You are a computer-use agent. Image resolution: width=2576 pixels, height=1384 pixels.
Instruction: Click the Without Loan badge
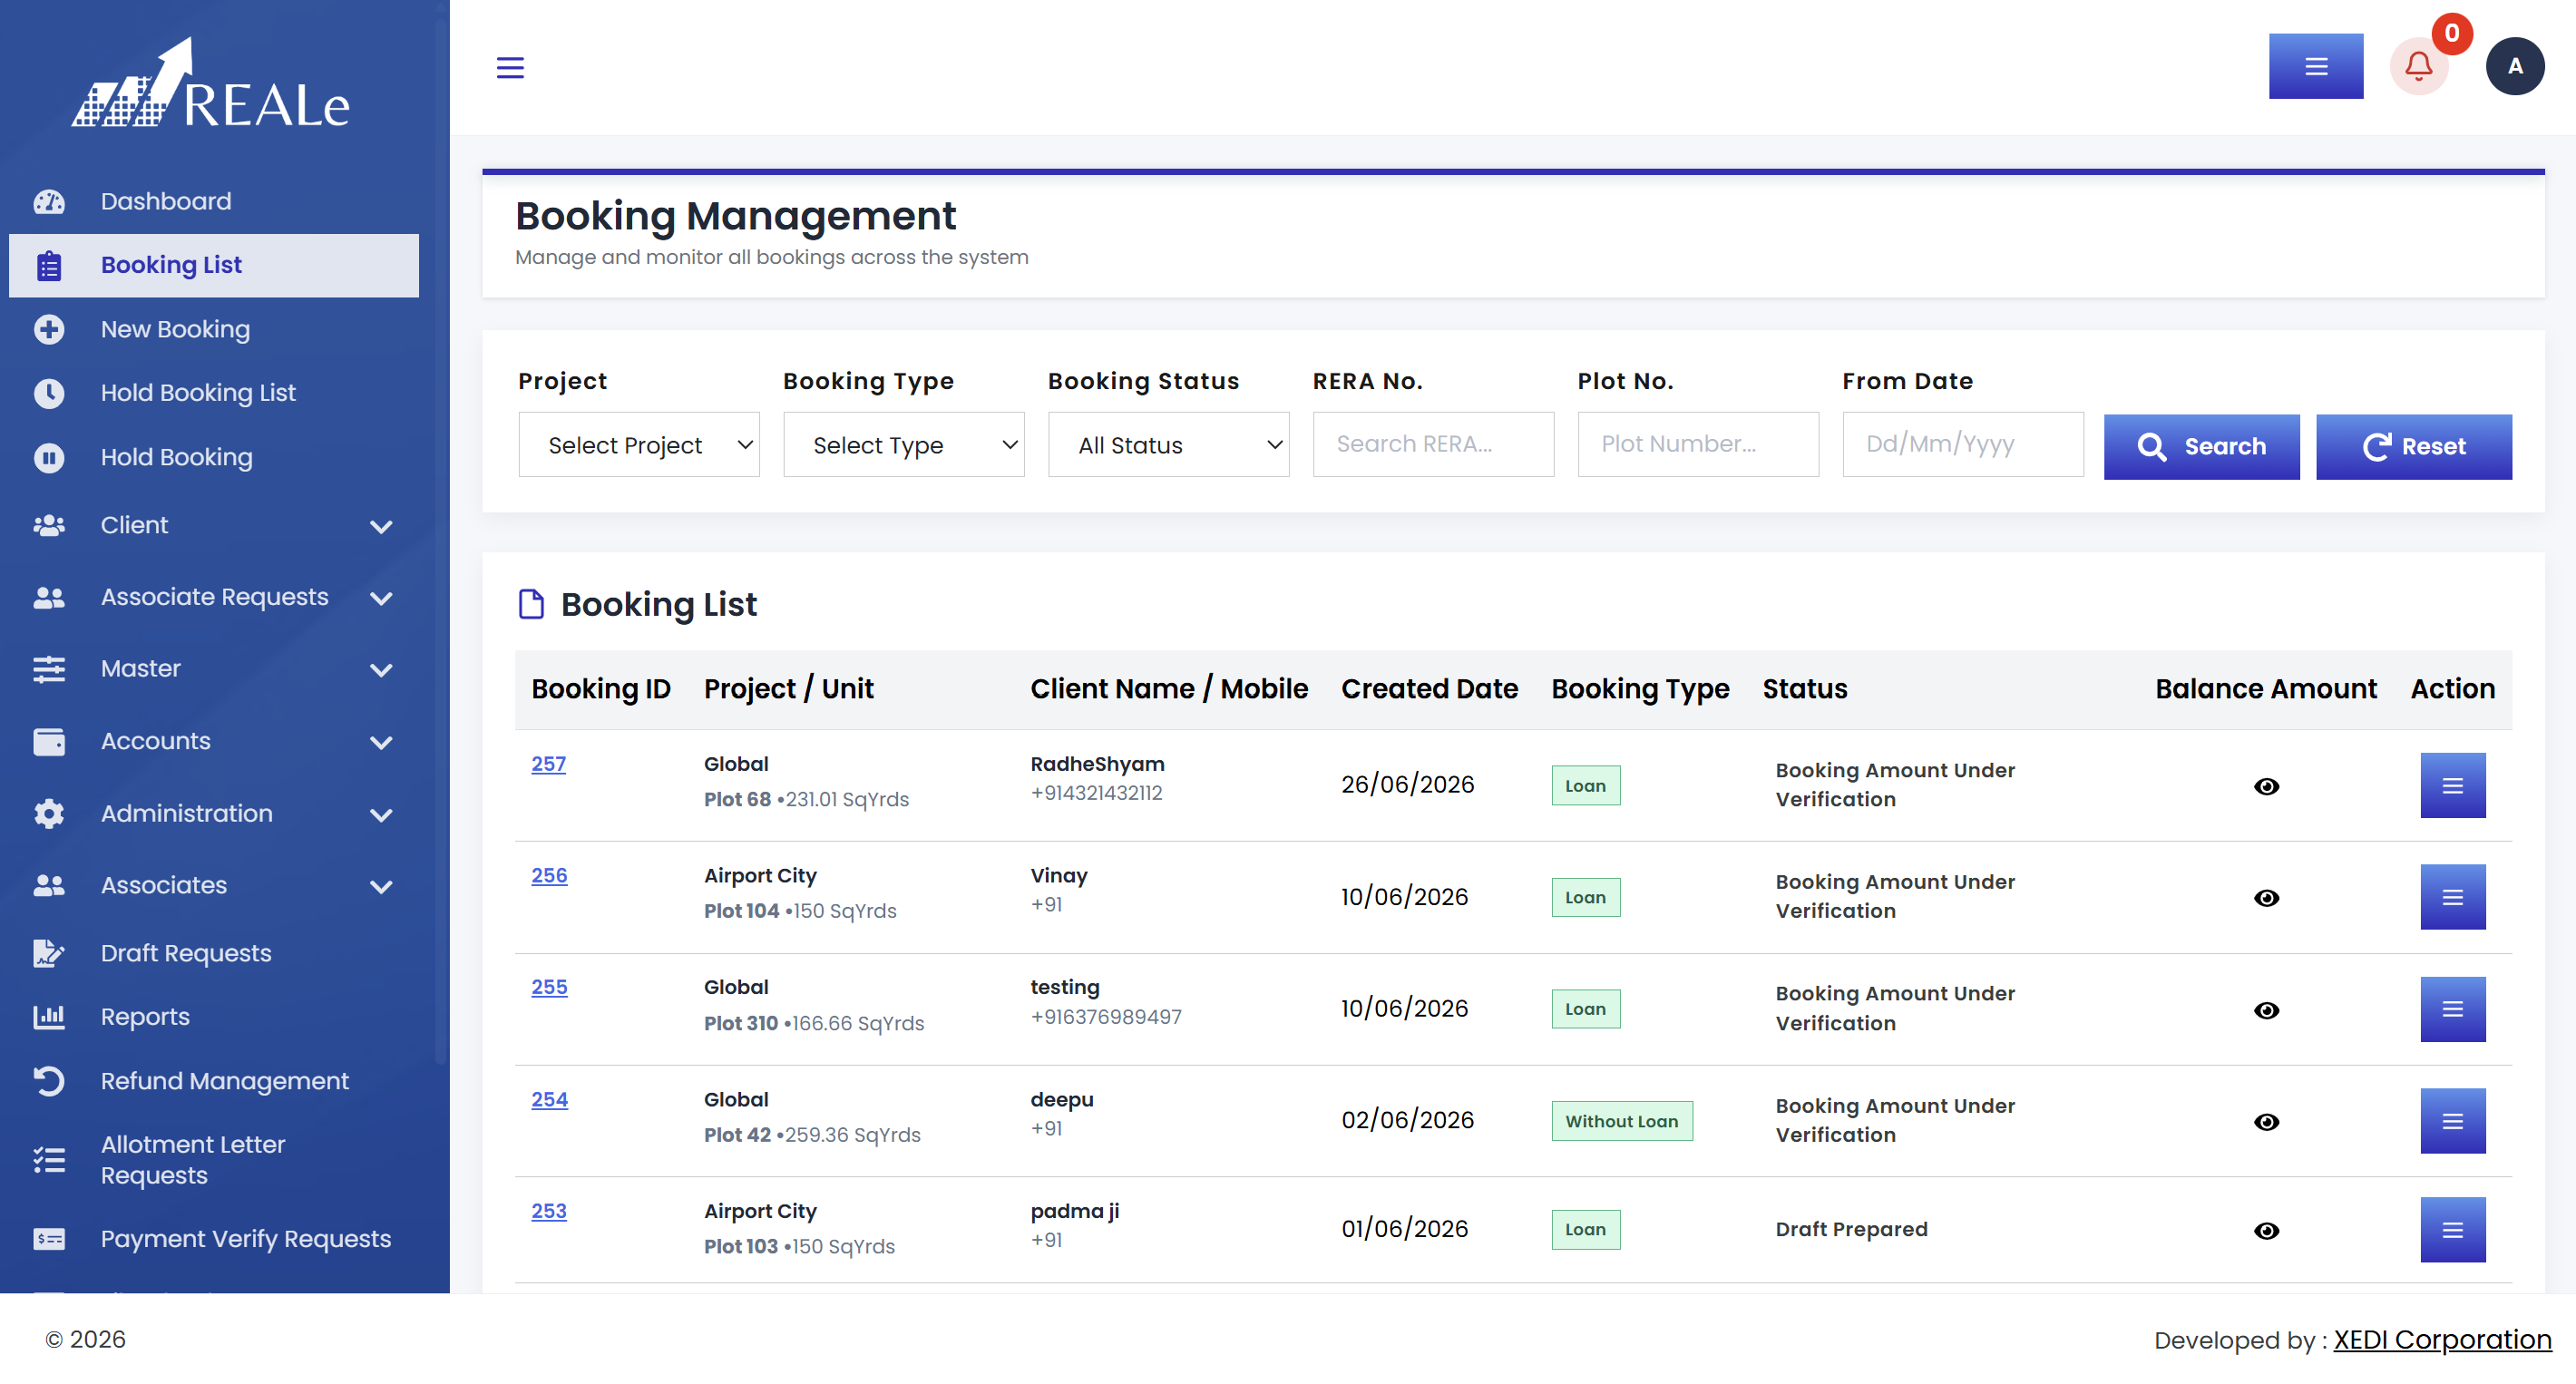coord(1622,1121)
